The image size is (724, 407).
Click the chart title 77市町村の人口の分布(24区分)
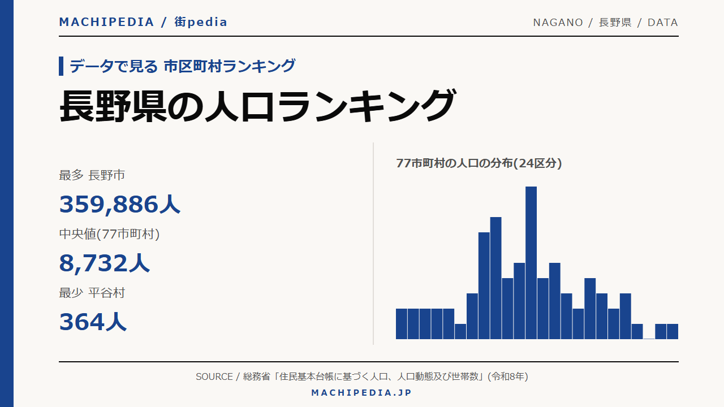[479, 163]
